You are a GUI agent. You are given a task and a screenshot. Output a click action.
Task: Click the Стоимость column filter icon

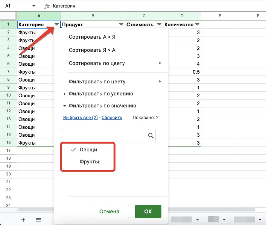tap(159, 25)
